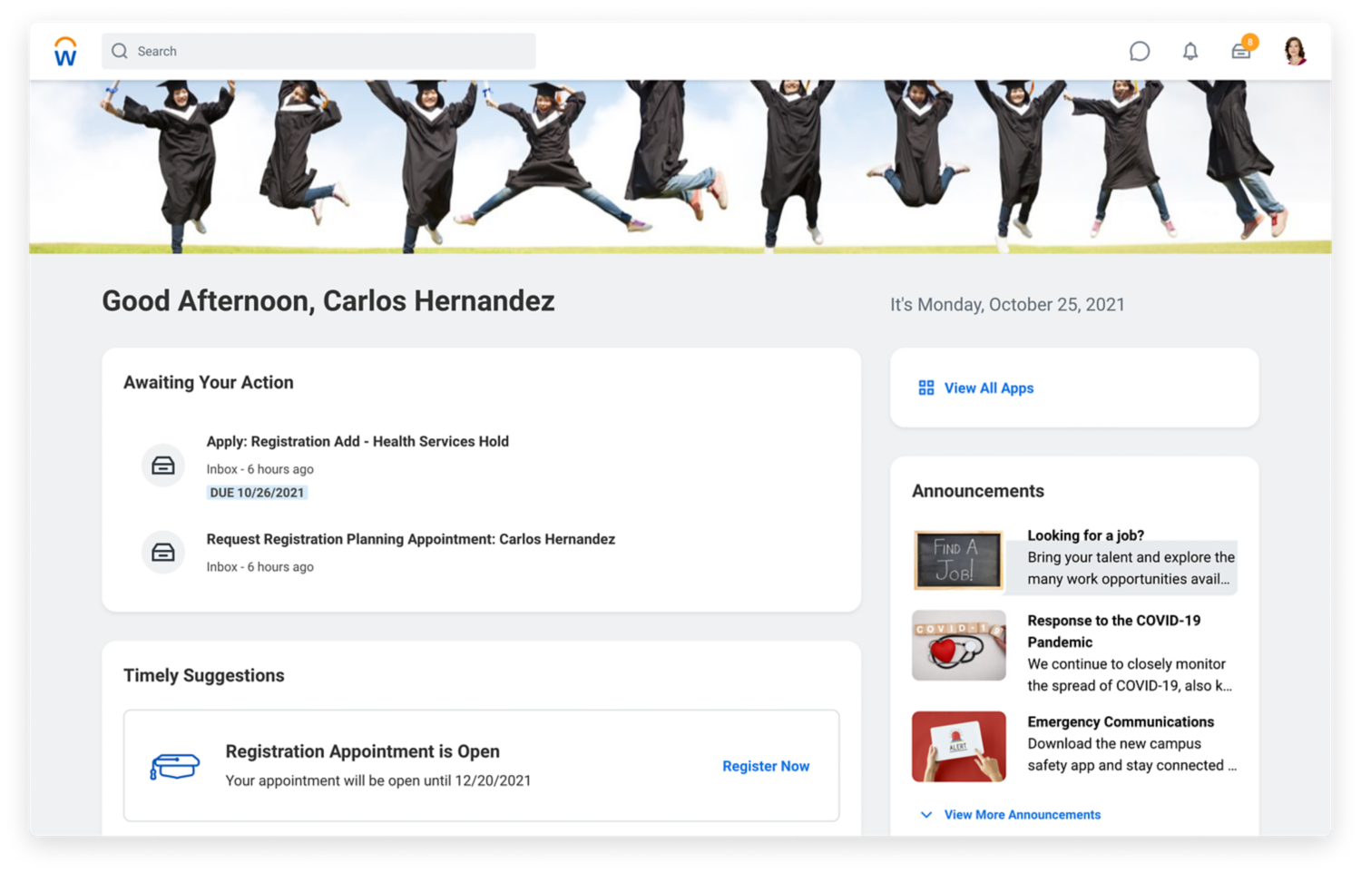The height and width of the screenshot is (873, 1361).
Task: Click the graduation cap registration icon
Action: coord(174,767)
